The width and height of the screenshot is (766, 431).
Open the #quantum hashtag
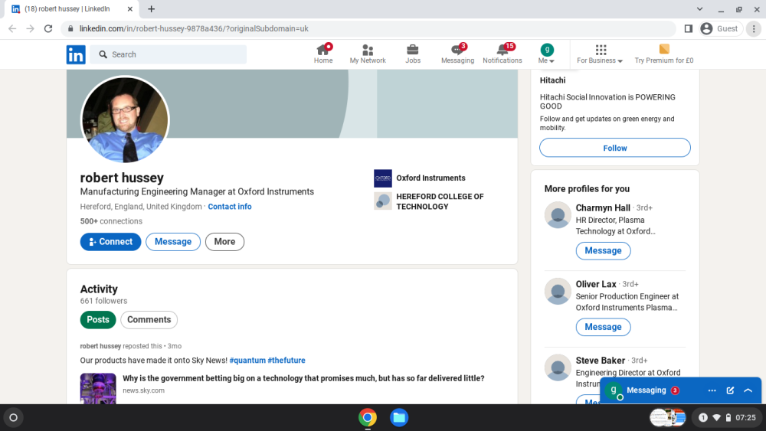pos(247,361)
